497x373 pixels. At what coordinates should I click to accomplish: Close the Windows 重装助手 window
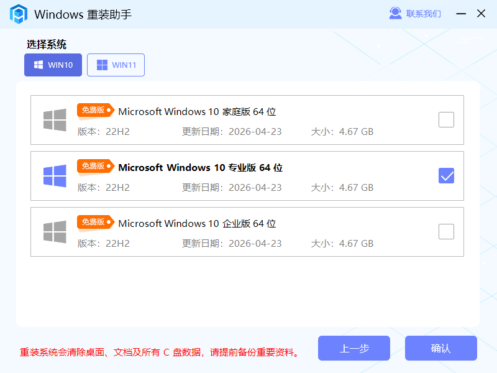(x=481, y=14)
